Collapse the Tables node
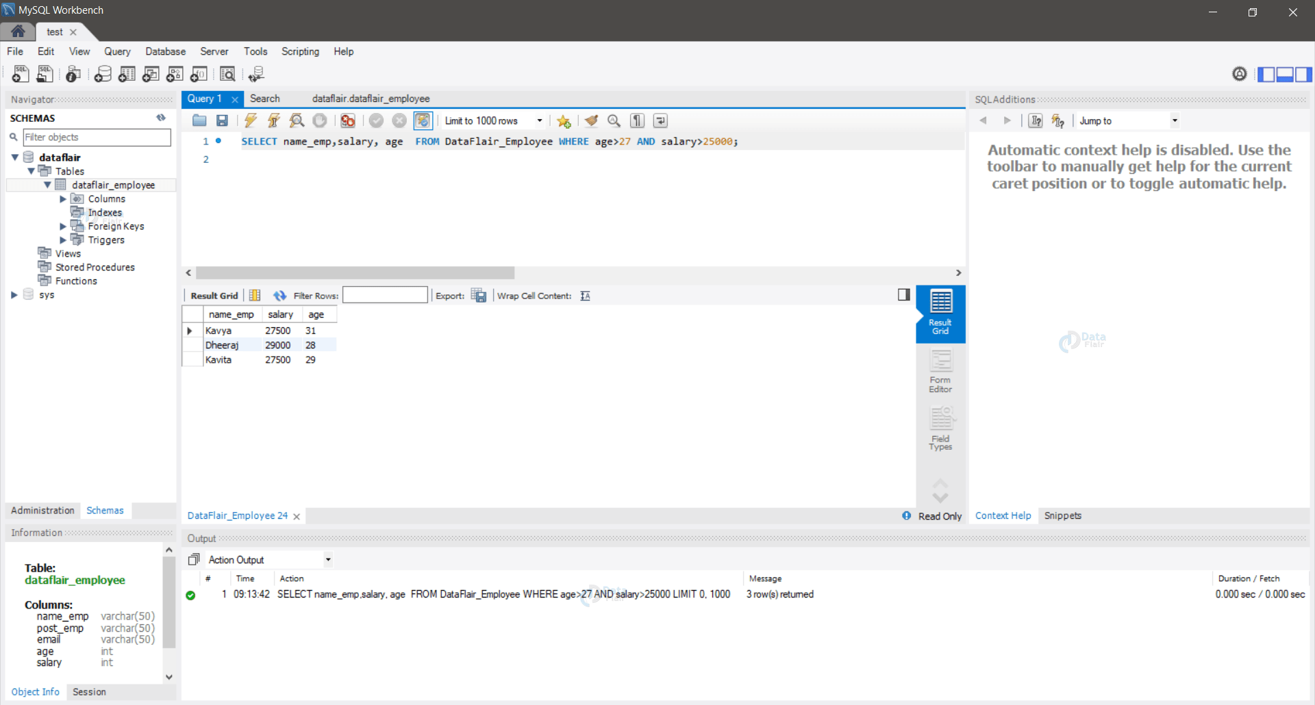Screen dimensions: 1315x705 tap(31, 171)
